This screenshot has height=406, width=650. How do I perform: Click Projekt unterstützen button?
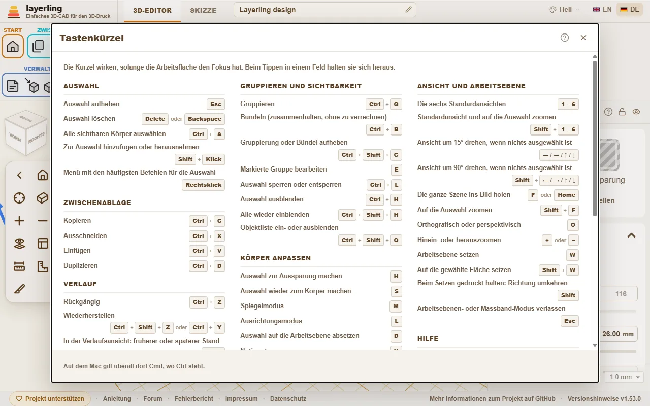coord(50,399)
